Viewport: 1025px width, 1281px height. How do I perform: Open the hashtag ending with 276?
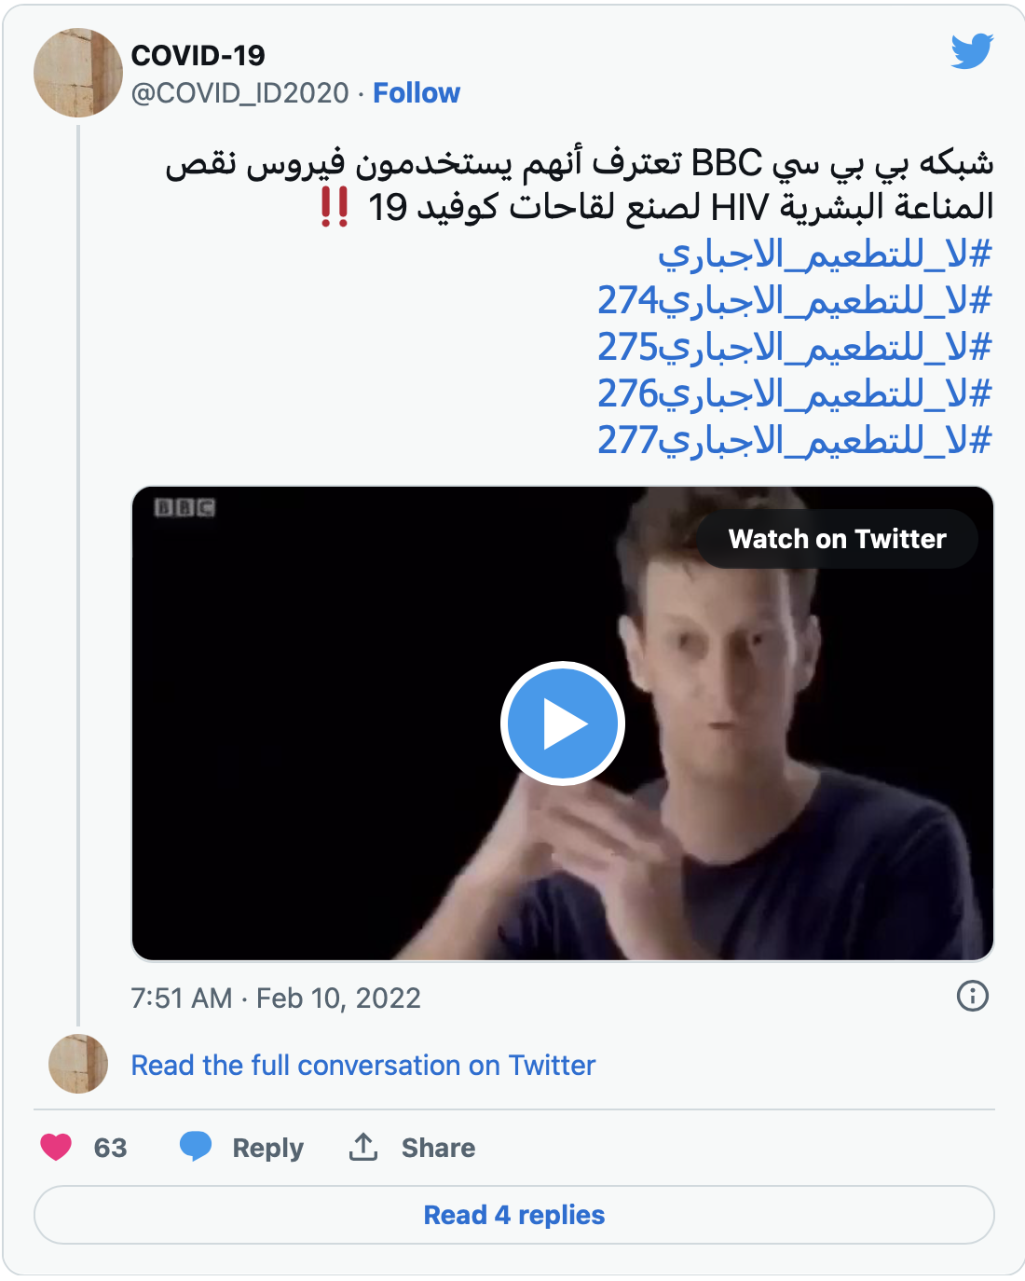[794, 393]
